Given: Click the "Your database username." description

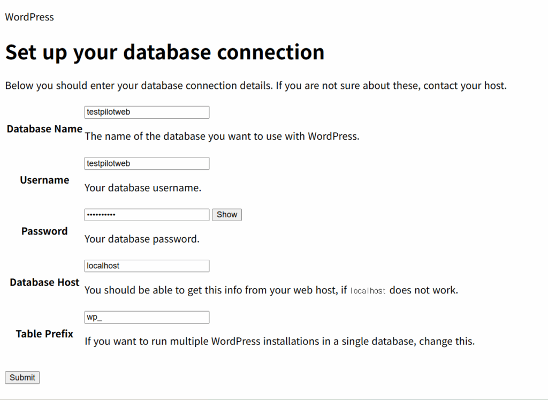Looking at the screenshot, I should point(143,188).
